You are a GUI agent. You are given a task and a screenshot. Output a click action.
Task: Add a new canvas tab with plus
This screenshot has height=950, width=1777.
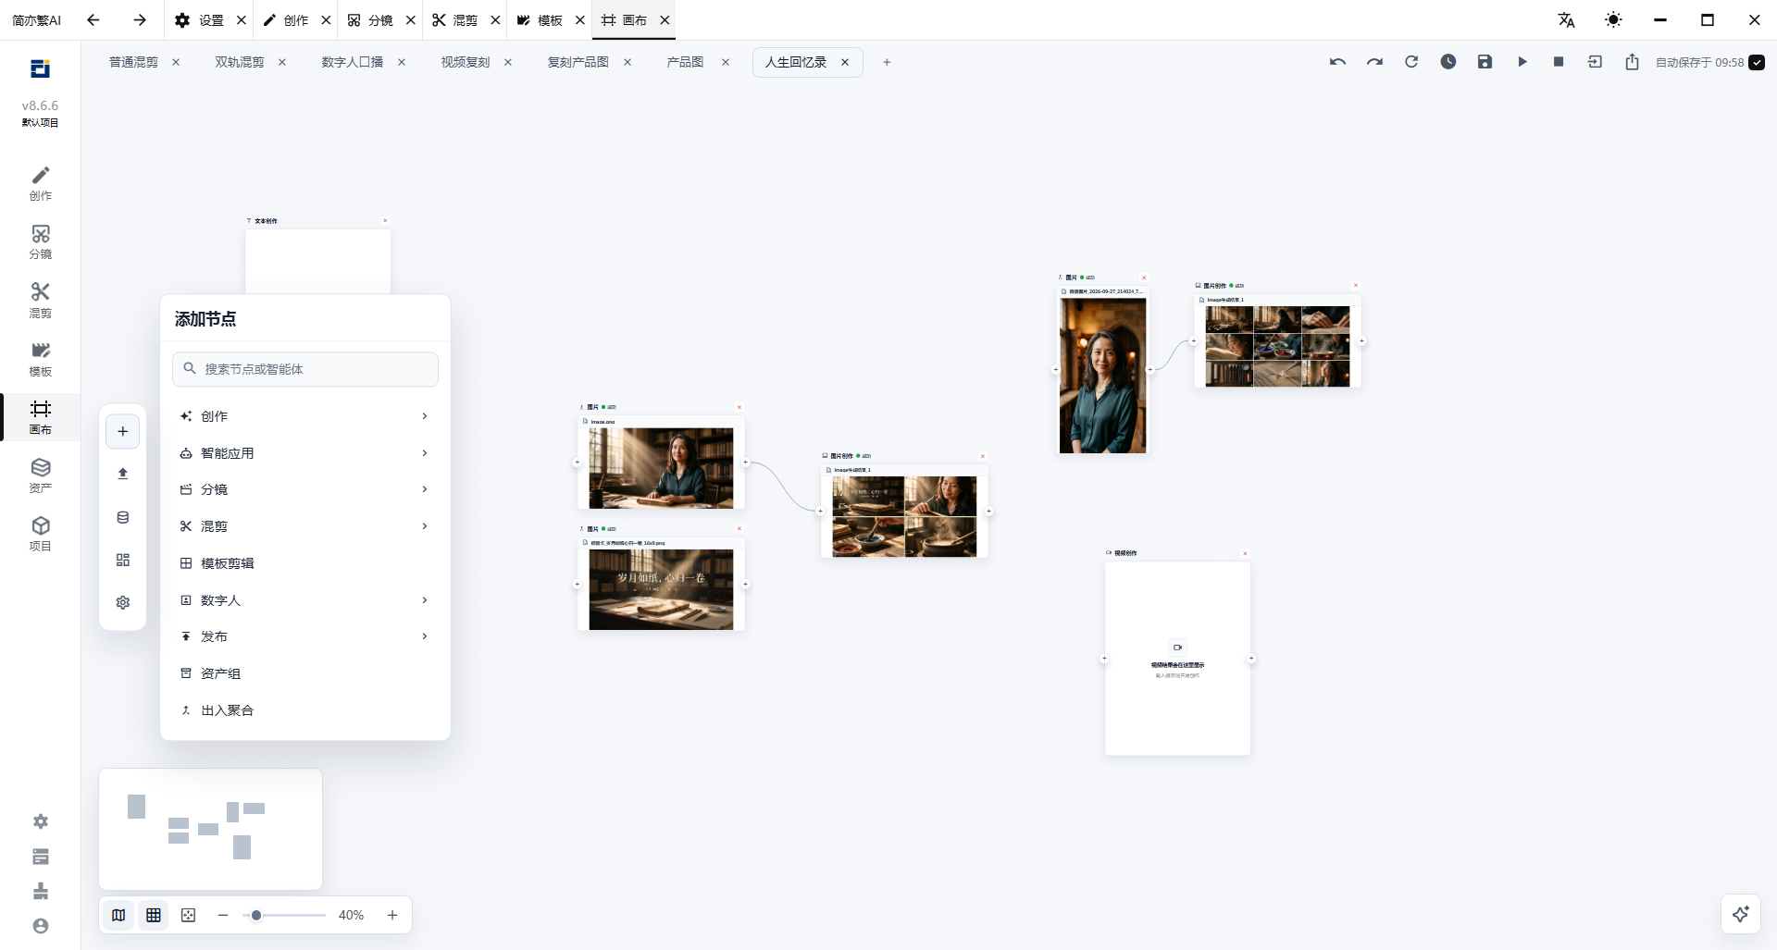pyautogui.click(x=887, y=62)
